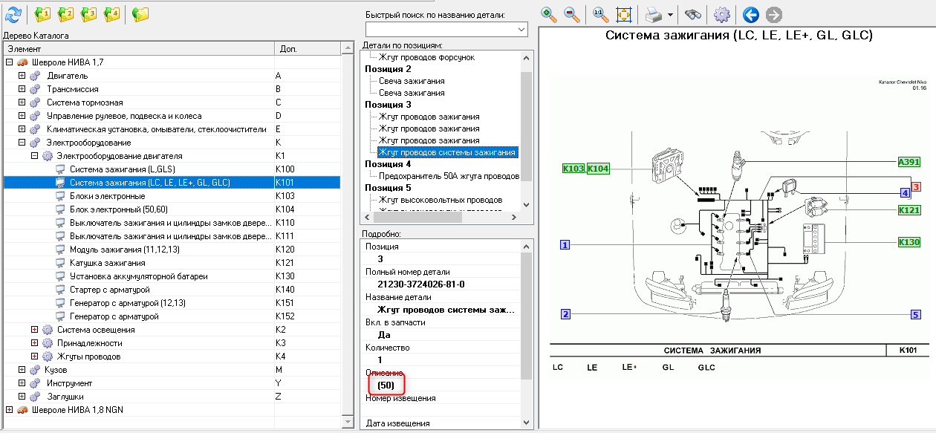Click the folder icon numbered 1
This screenshot has width=936, height=433.
click(x=42, y=13)
